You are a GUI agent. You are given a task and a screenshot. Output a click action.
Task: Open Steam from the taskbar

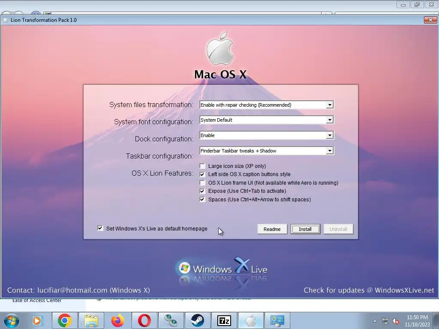pos(198,320)
